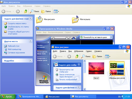This screenshot has height=99, width=132.
Task: Open Назад history dropdown in Мои документы
Action: pos(13,11)
